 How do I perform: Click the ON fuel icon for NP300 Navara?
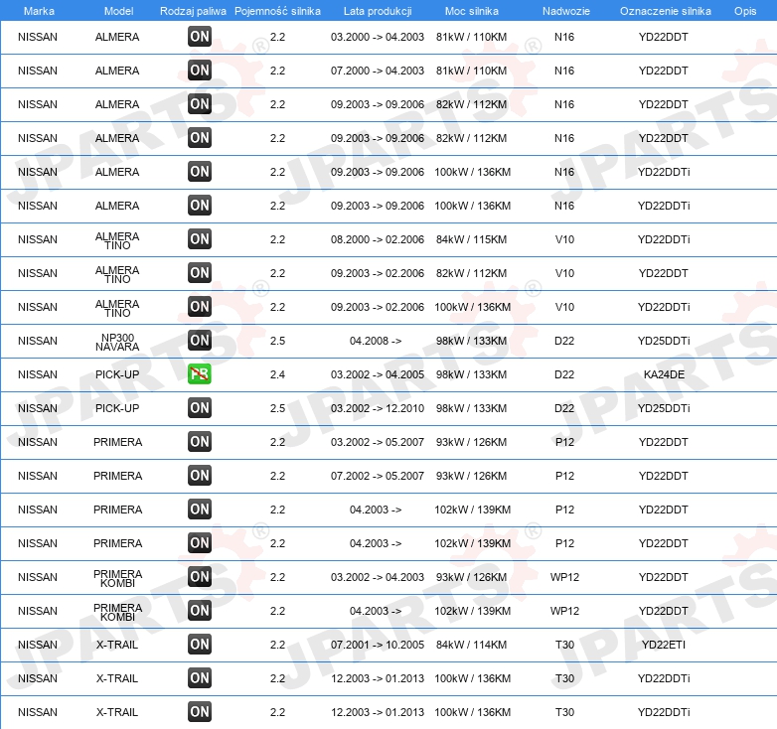200,340
